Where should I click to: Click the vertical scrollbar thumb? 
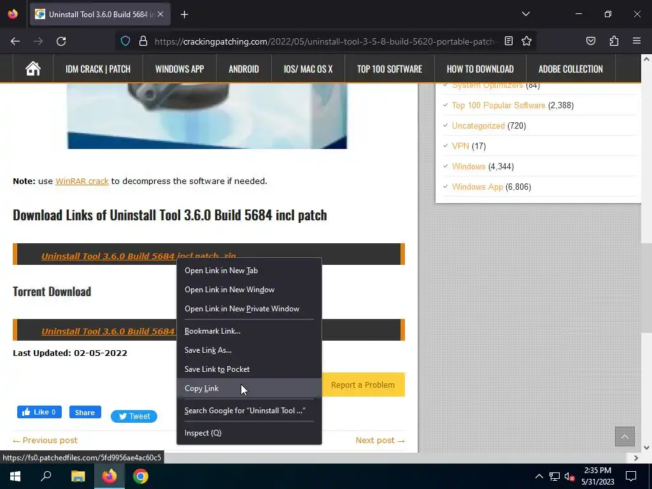click(646, 288)
